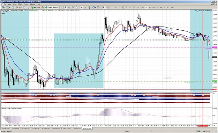Screen dimensions: 218x133
Task: Select the Crosshair tool
Action: [107, 7]
